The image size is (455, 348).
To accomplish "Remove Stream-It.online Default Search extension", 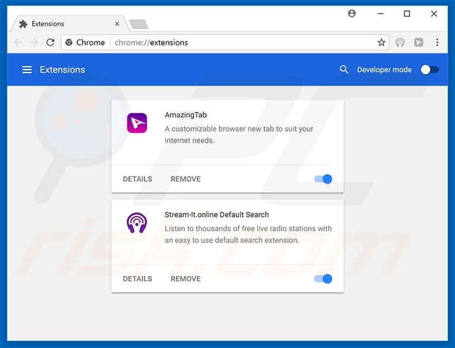I will click(x=185, y=279).
